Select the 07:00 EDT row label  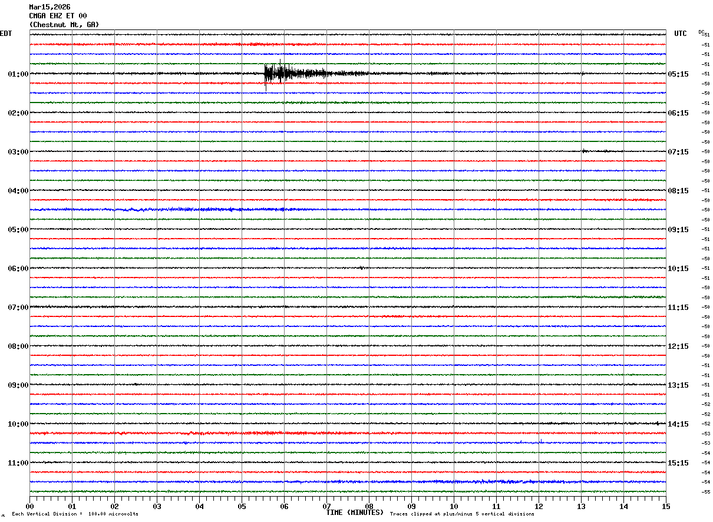click(18, 308)
